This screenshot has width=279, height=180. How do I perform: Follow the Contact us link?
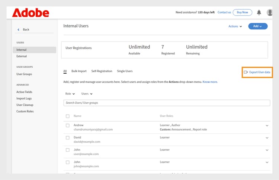pos(224,12)
